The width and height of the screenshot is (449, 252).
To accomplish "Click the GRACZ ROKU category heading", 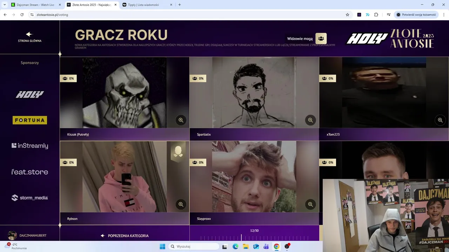I will click(x=121, y=35).
